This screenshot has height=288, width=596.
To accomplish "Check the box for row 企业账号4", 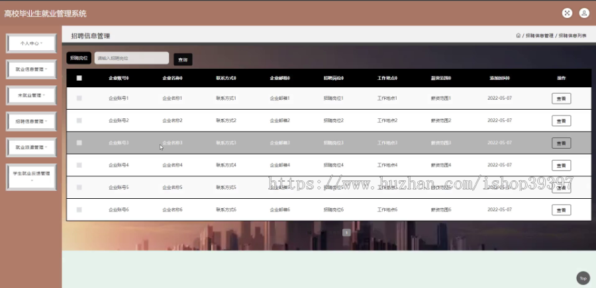I will tap(79, 165).
